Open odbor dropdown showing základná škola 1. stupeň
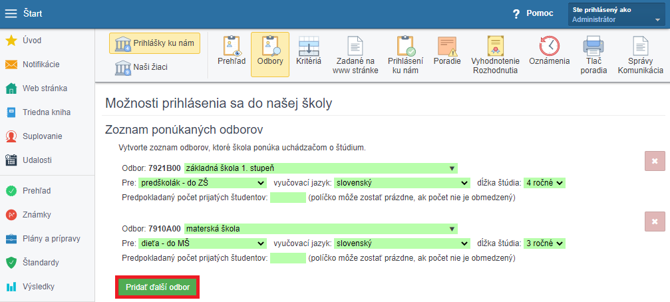 [x=321, y=168]
